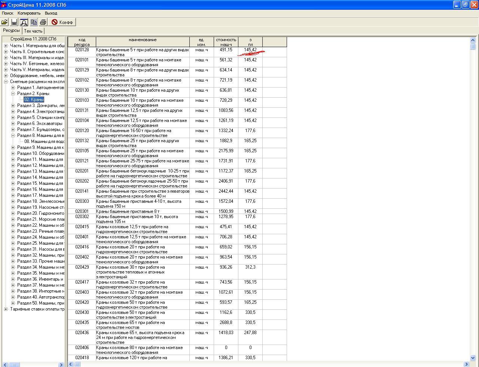Collapse Раздел 8. Машины node
Viewport: 479px width, 367px height.
point(13,135)
